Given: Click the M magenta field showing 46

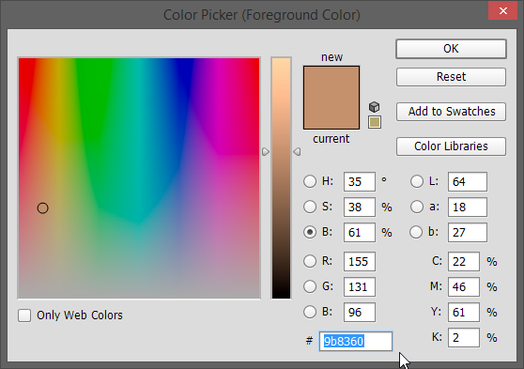Looking at the screenshot, I should [464, 286].
